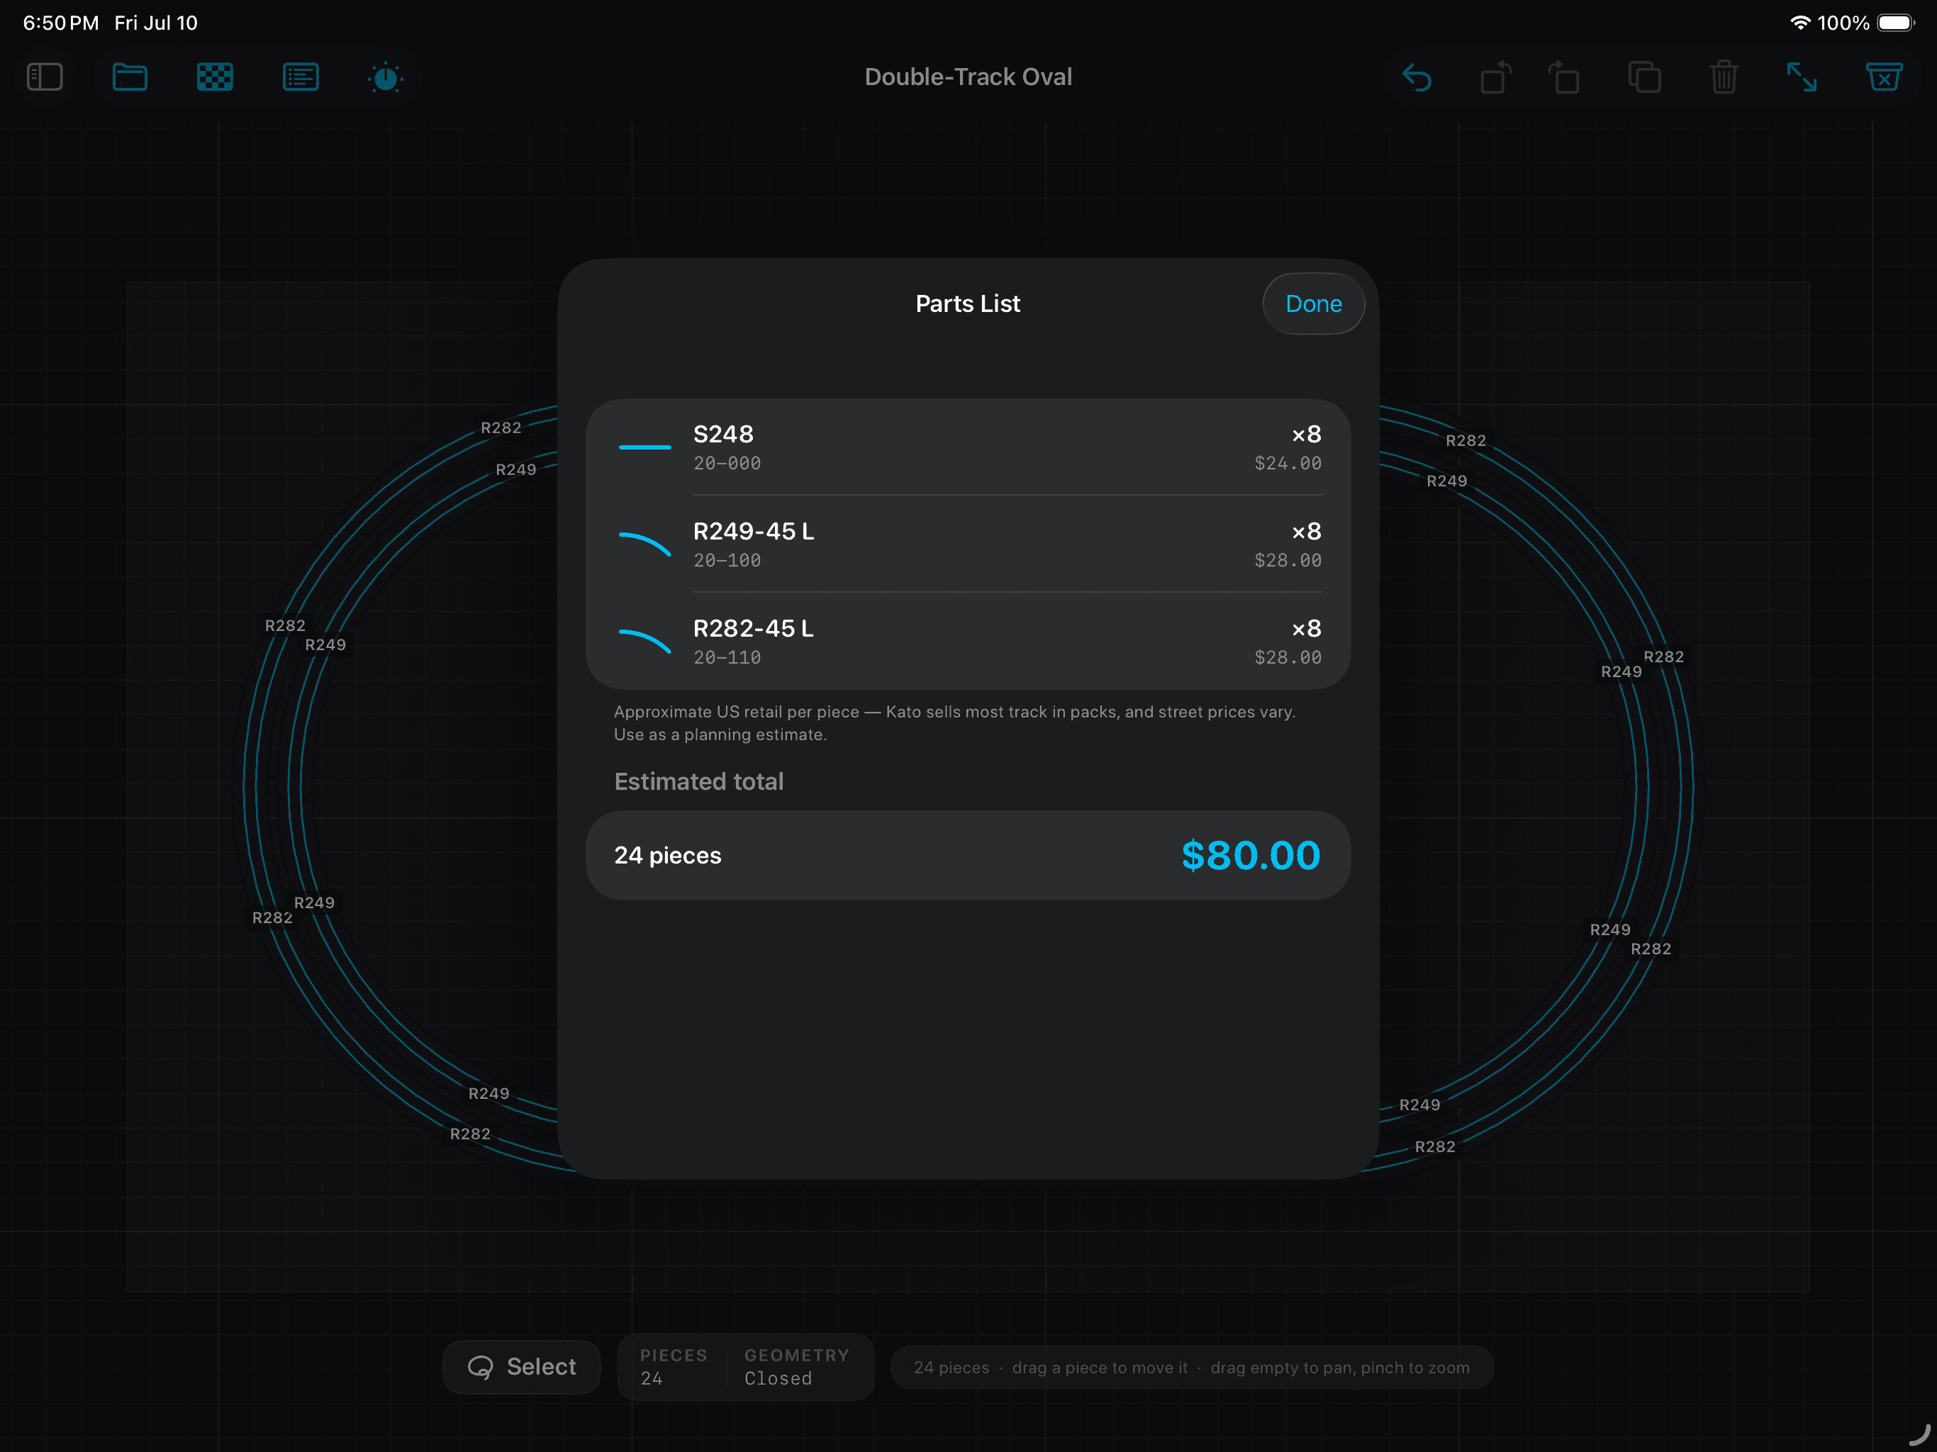Click the R249-45 L curve thumbnail

pos(644,544)
